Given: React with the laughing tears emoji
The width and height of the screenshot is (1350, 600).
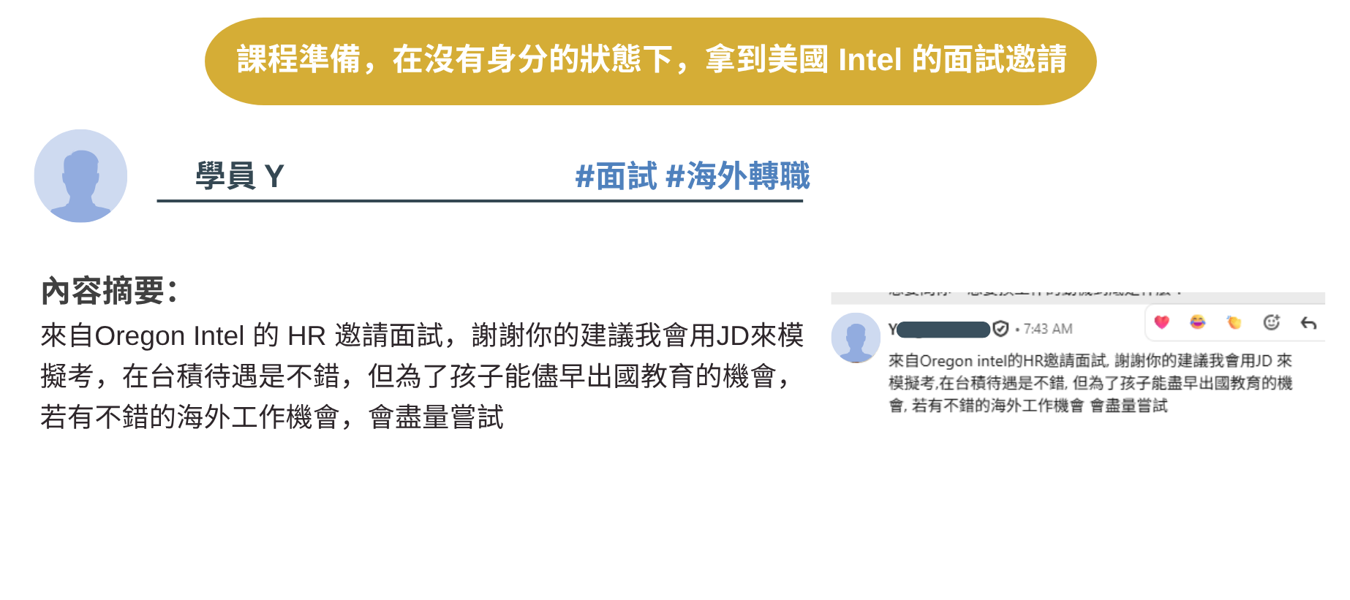Looking at the screenshot, I should click(x=1198, y=322).
